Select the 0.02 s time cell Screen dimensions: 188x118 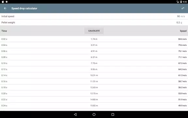pos(4,39)
